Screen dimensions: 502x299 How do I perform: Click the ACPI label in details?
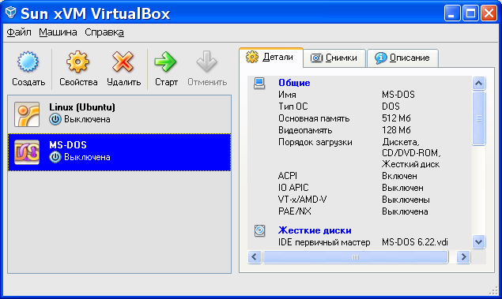(x=288, y=176)
